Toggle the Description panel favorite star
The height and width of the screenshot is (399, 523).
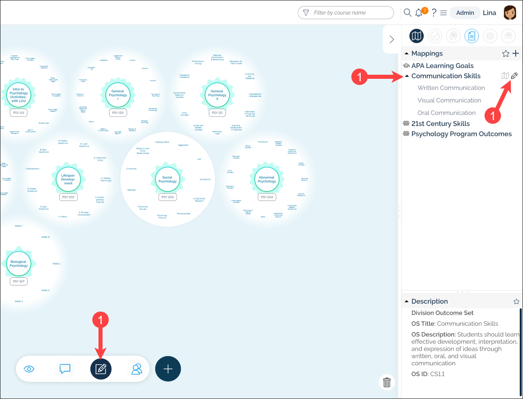click(516, 301)
